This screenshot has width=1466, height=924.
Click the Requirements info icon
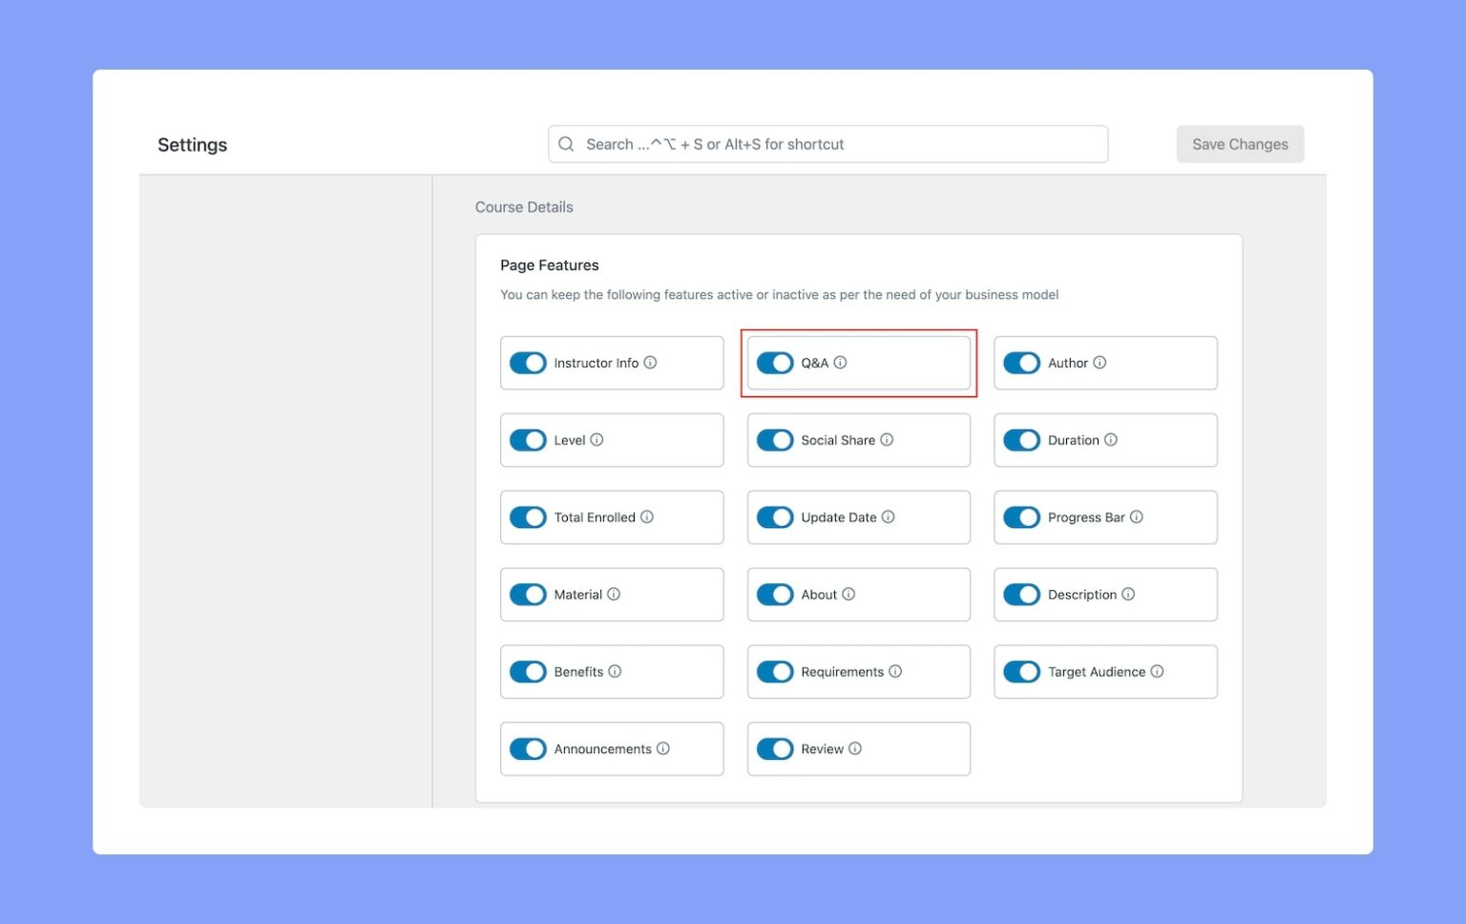(895, 672)
